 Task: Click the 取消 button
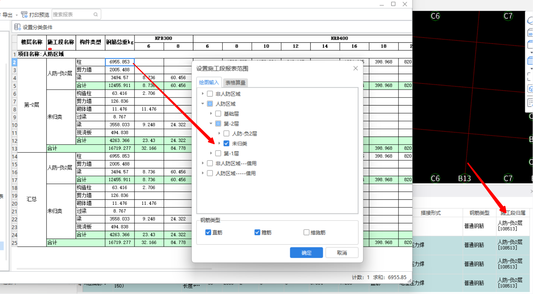point(342,253)
